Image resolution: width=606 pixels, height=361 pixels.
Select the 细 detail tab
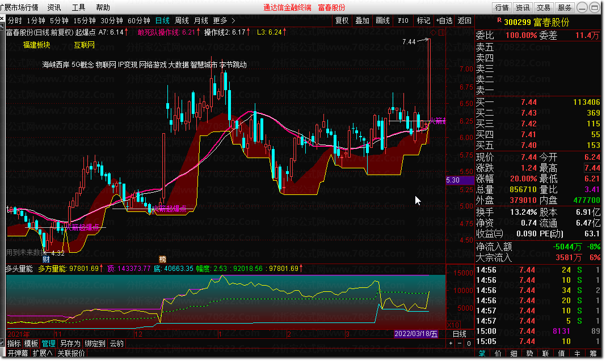pos(514,353)
